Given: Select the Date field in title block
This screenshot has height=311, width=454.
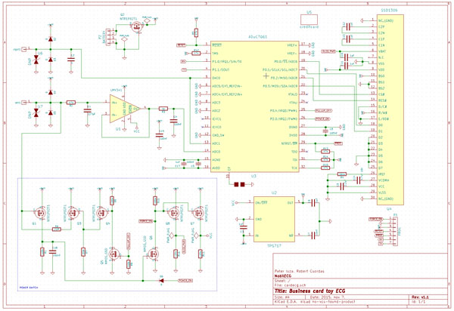Looking at the screenshot, I should click(328, 297).
